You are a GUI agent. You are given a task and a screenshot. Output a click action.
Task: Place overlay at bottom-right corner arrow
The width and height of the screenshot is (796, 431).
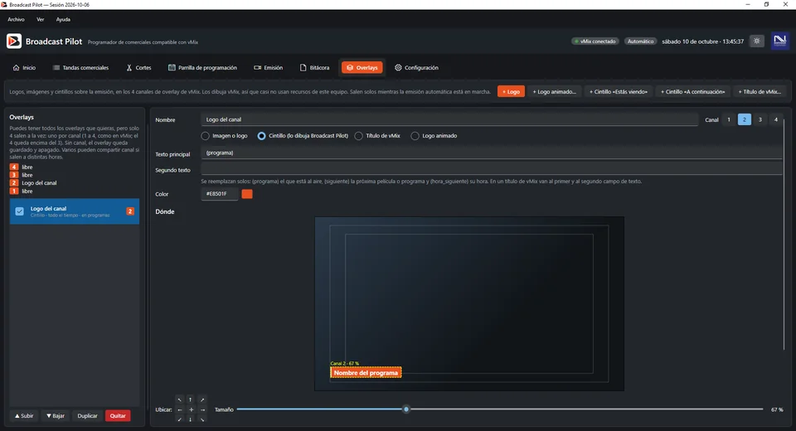coord(202,419)
